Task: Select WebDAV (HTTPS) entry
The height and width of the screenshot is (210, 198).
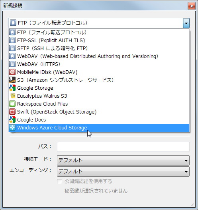Action: [99, 64]
